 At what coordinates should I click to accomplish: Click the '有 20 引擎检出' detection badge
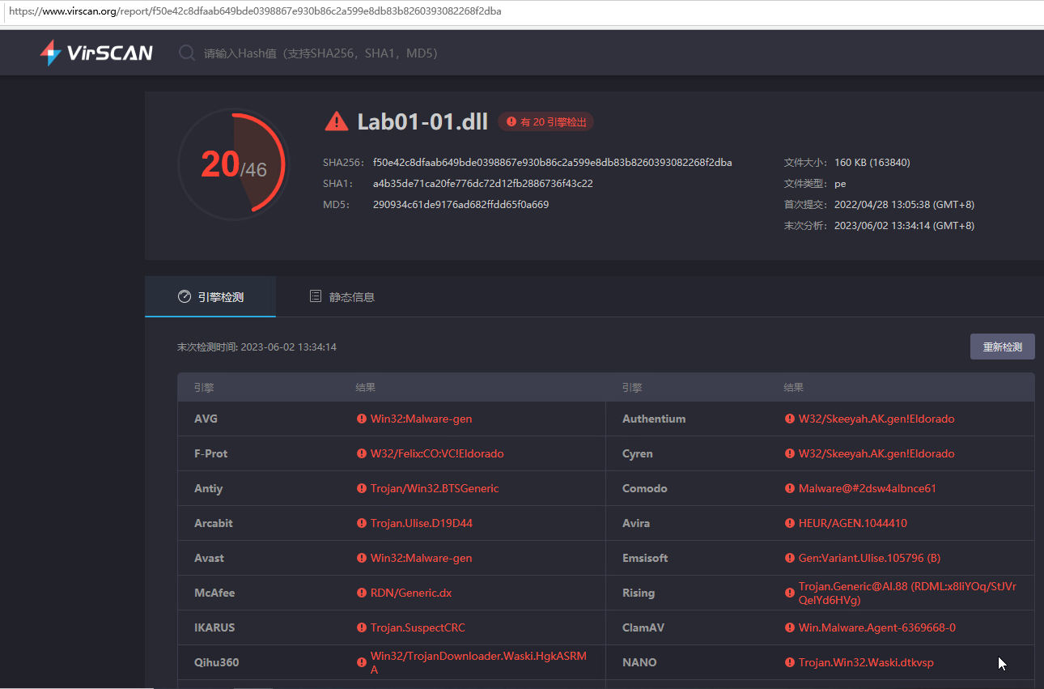[x=546, y=121]
